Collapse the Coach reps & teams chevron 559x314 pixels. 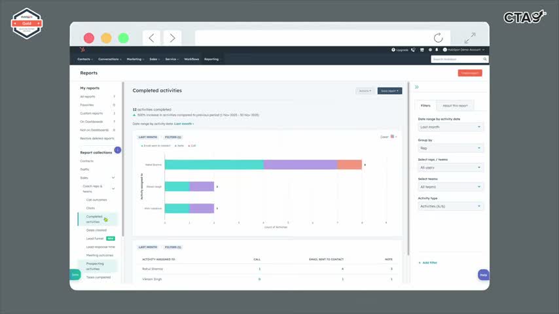point(113,188)
